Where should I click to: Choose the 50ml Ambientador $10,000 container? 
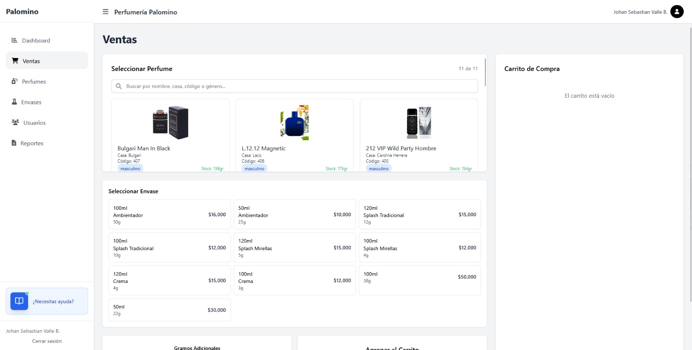tap(295, 215)
